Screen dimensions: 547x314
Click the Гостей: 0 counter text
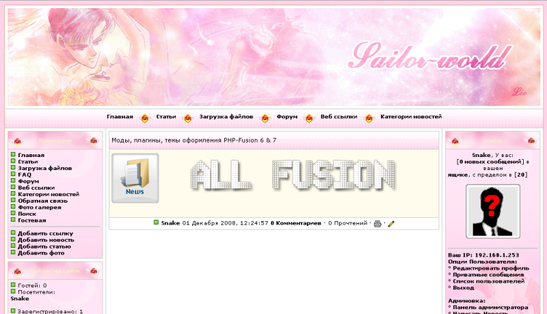pos(32,285)
